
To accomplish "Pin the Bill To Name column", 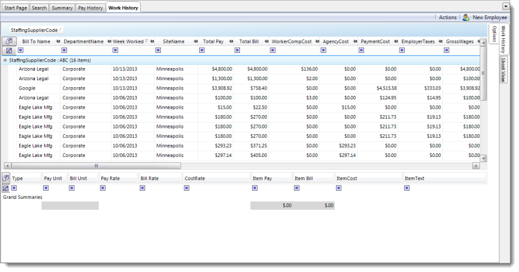I will tap(58, 42).
